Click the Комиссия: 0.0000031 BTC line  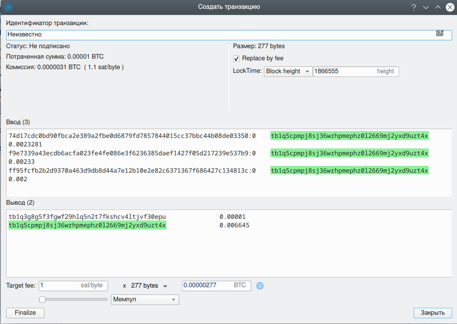pos(65,67)
